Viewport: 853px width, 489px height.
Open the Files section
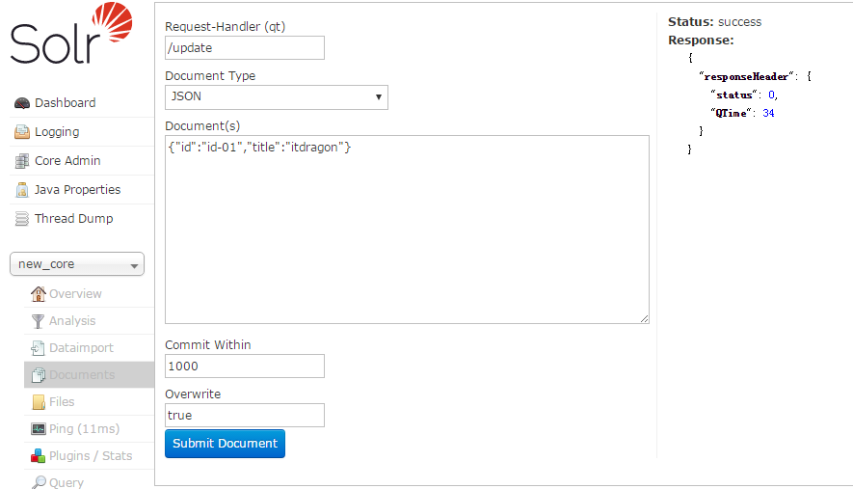[x=62, y=402]
